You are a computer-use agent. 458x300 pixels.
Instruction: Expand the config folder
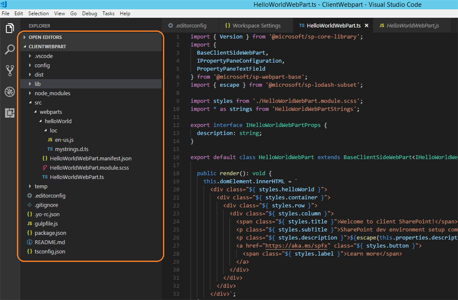pos(42,65)
